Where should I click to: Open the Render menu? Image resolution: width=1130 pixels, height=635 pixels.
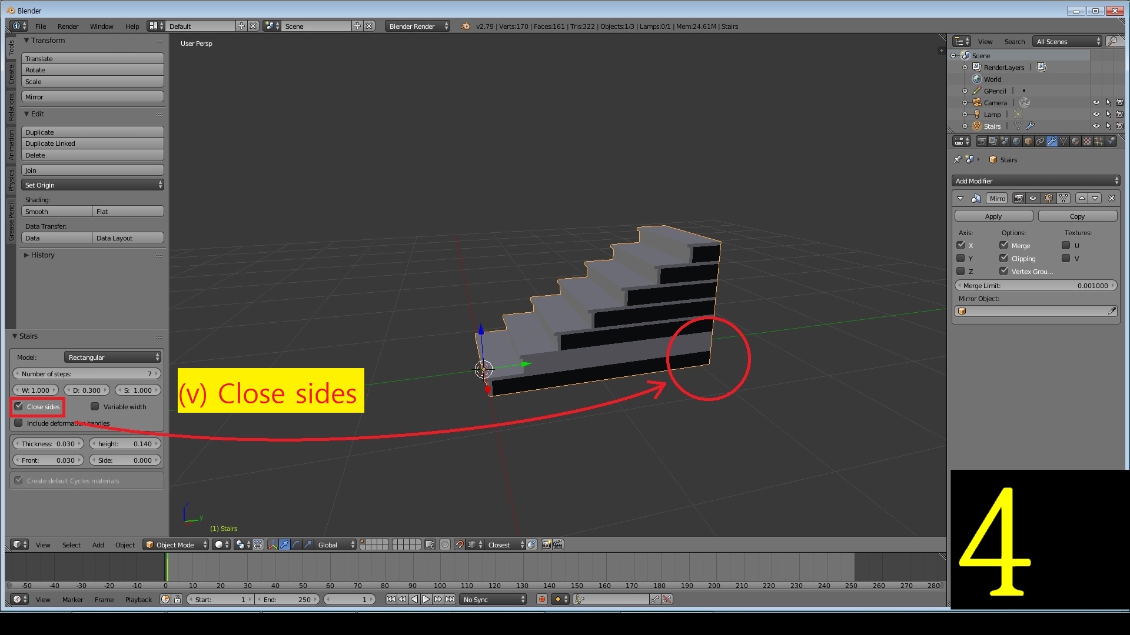coord(68,26)
